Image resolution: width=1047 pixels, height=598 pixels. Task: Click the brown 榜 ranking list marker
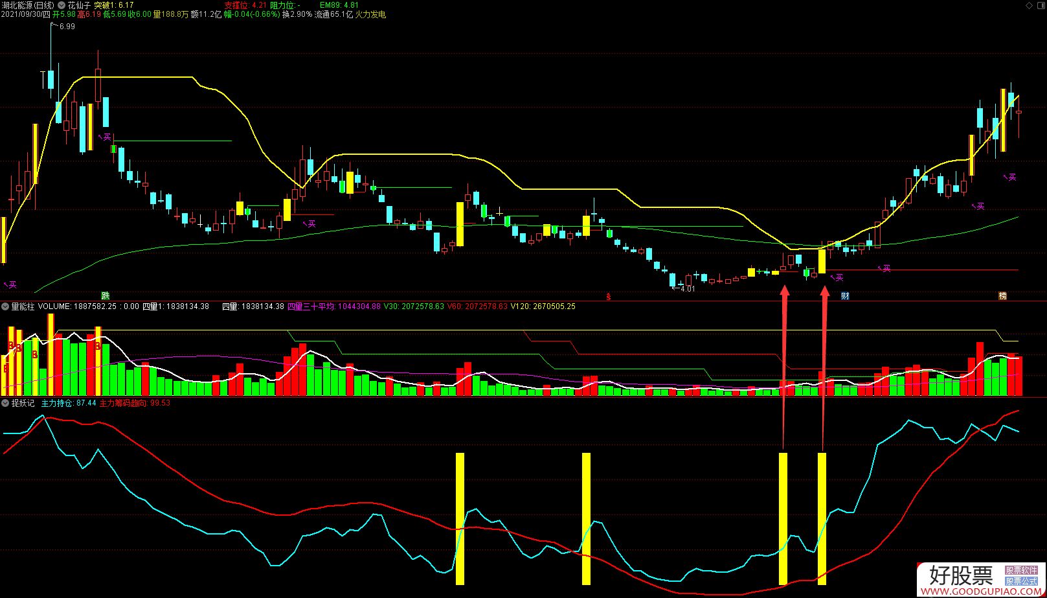point(1002,296)
